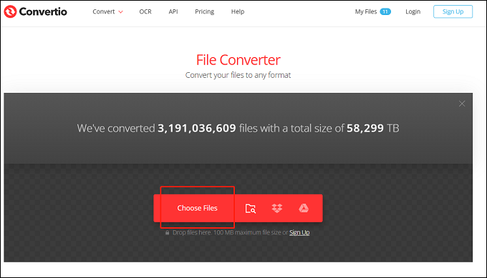The width and height of the screenshot is (487, 278).
Task: Go to the OCR page
Action: [145, 11]
